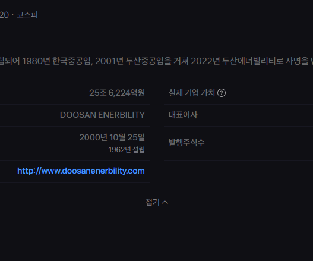Screen dimensions: 313x261
Task: Click the 2022년 두산에너빌리티 text in description
Action: tap(237, 61)
